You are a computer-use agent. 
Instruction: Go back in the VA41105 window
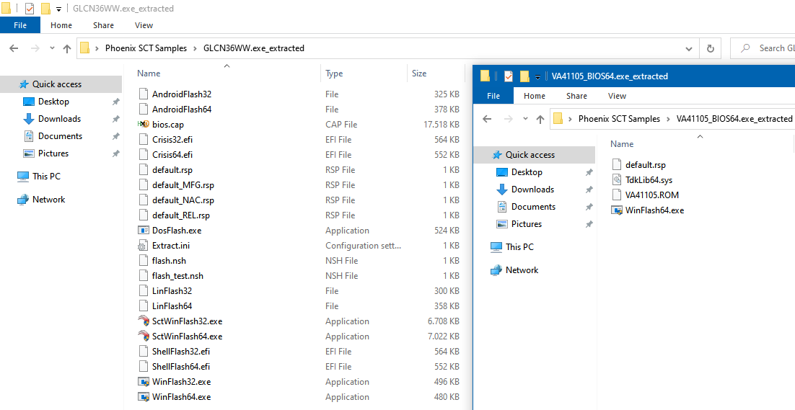[x=487, y=119]
